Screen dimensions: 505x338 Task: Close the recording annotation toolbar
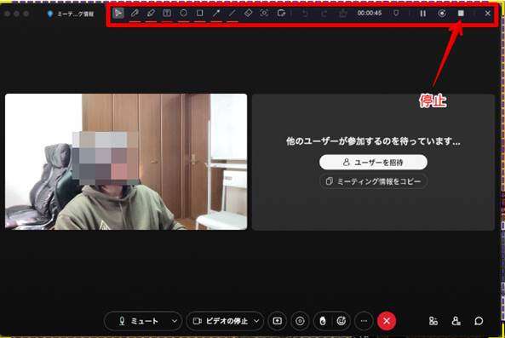pos(488,14)
